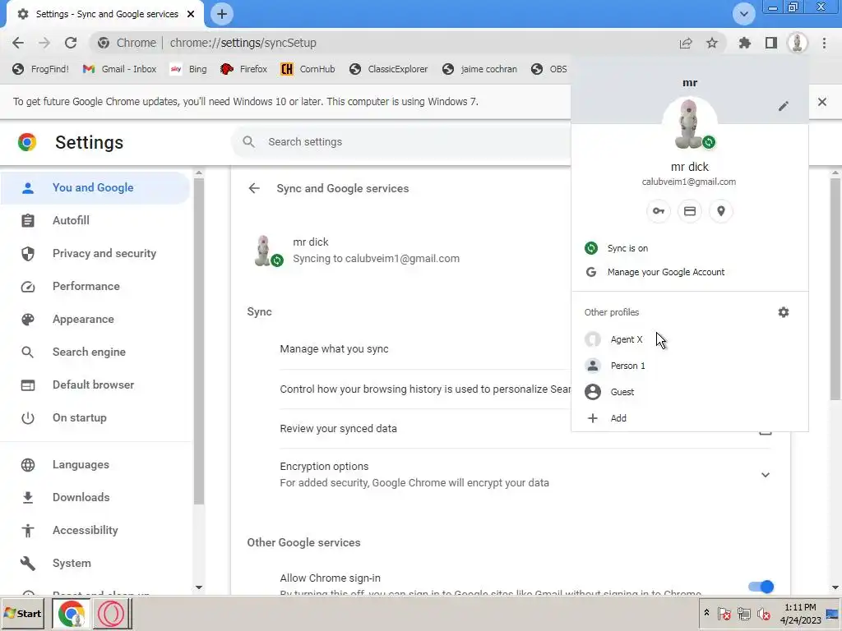Image resolution: width=842 pixels, height=631 pixels.
Task: Reload the page with the refresh icon
Action: (x=71, y=43)
